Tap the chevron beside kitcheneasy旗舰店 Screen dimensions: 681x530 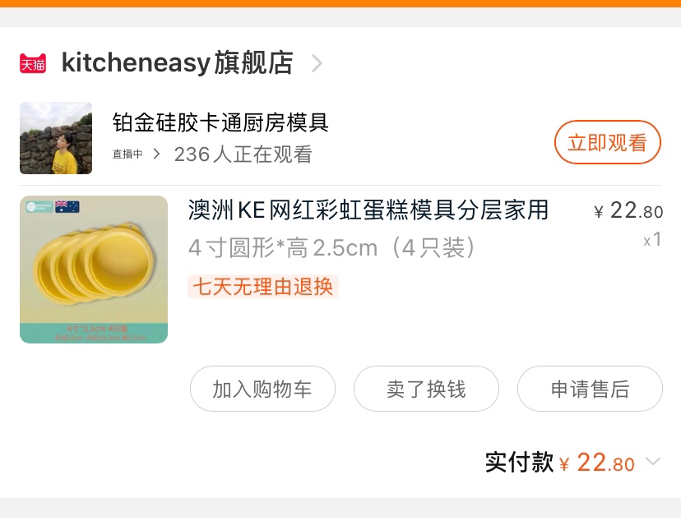pos(317,63)
